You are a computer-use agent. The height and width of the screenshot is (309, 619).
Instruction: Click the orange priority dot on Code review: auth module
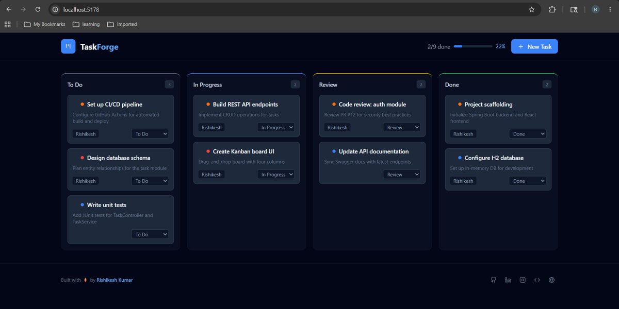click(x=334, y=105)
